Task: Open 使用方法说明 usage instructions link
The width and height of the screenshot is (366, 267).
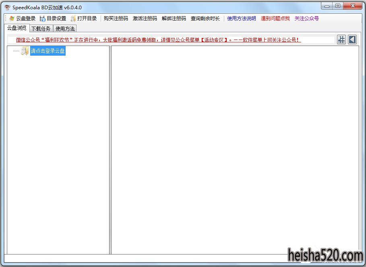Action: tap(242, 19)
